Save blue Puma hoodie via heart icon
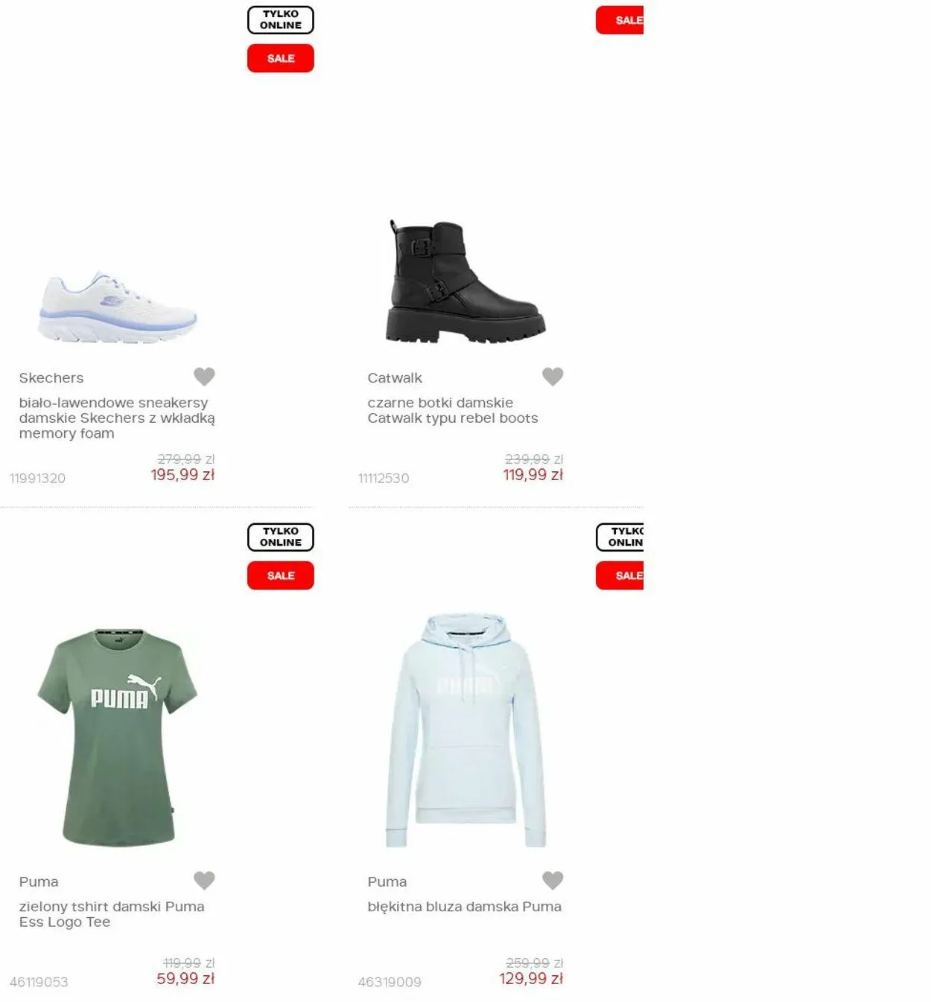Viewport: 931px width, 1002px height. point(553,881)
